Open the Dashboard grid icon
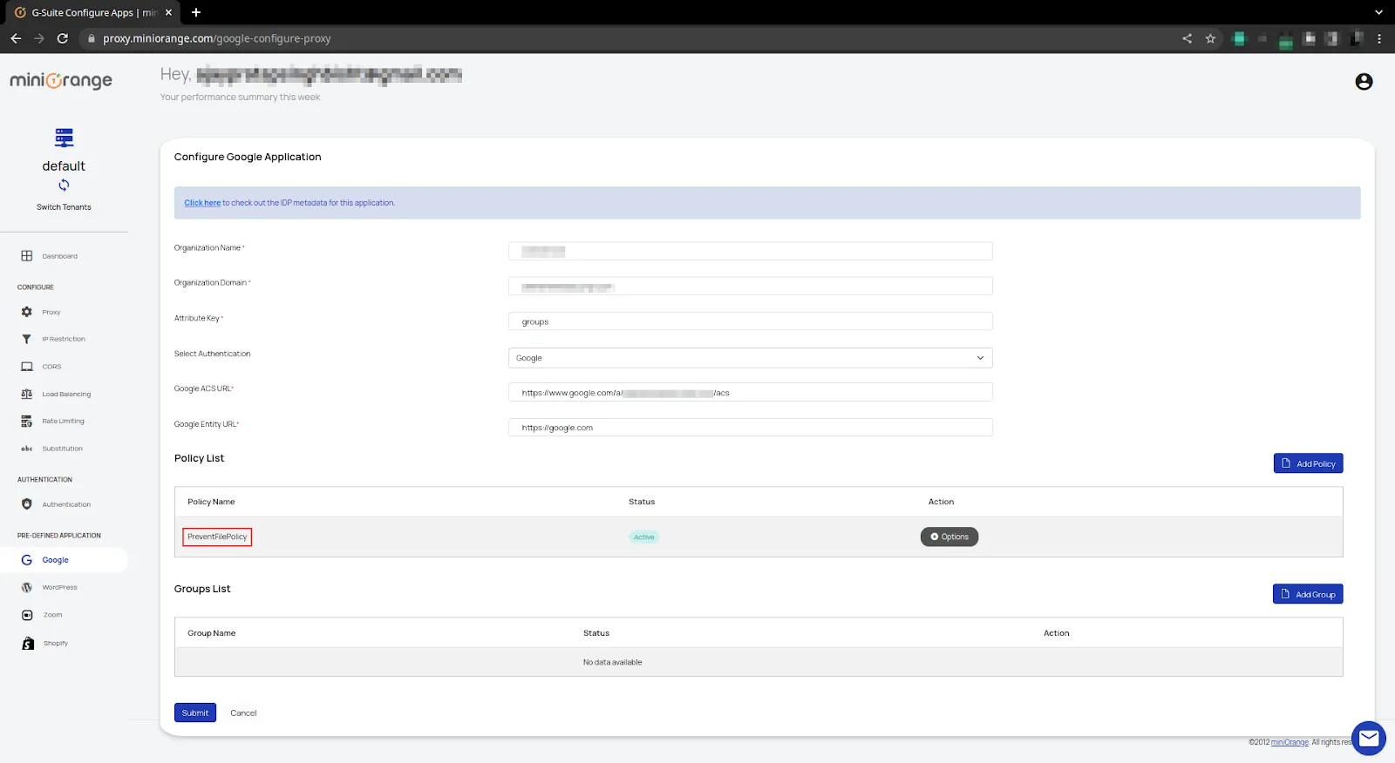Image resolution: width=1395 pixels, height=763 pixels. pos(27,256)
